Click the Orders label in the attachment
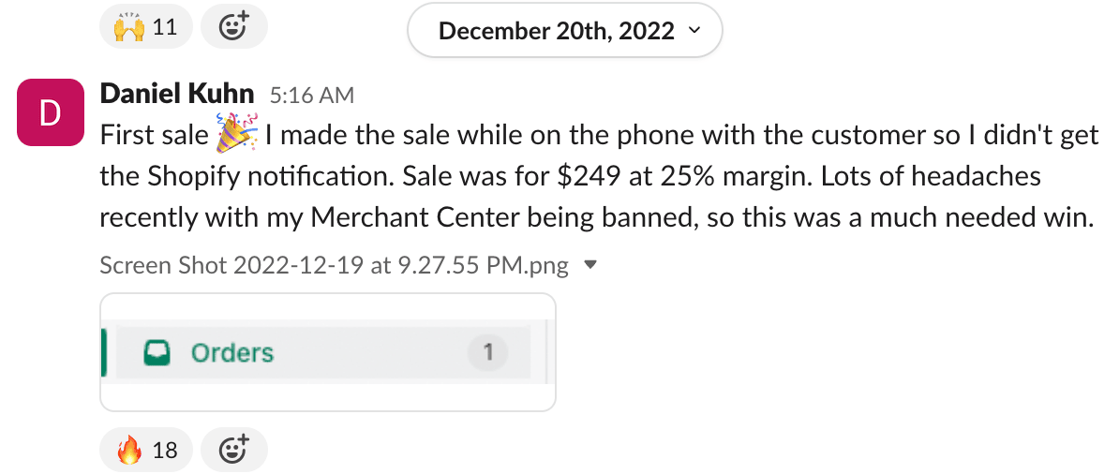1119x474 pixels. pyautogui.click(x=231, y=353)
